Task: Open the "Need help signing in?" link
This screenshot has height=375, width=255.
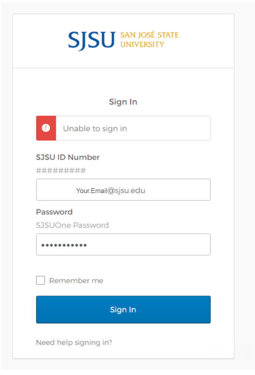Action: (x=74, y=343)
